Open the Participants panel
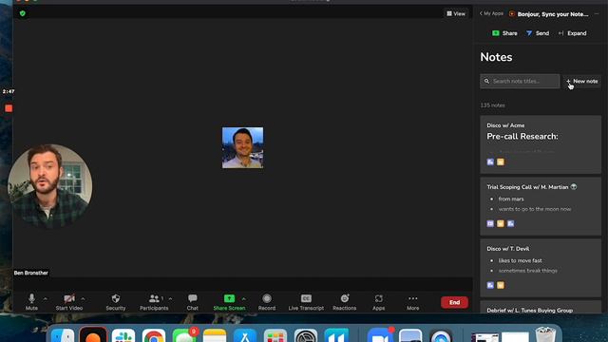Image resolution: width=608 pixels, height=342 pixels. tap(154, 302)
